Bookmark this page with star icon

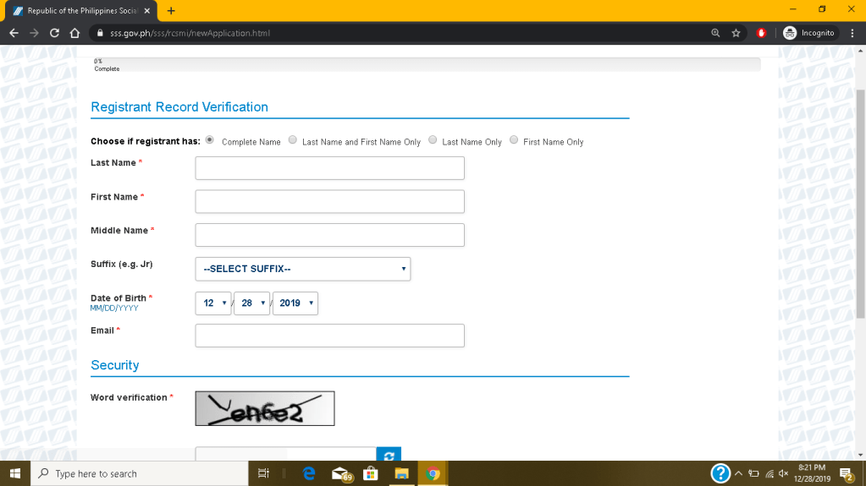(x=736, y=33)
